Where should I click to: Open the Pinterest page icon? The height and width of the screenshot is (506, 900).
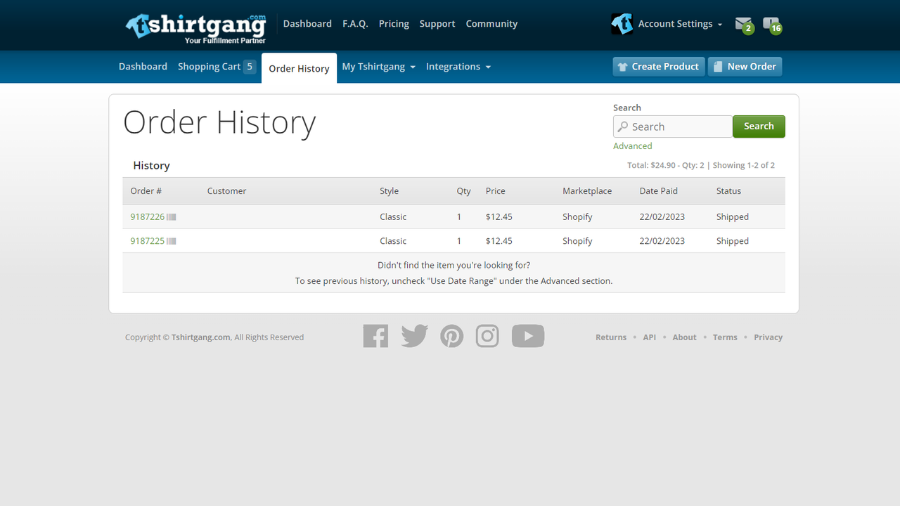click(x=452, y=336)
